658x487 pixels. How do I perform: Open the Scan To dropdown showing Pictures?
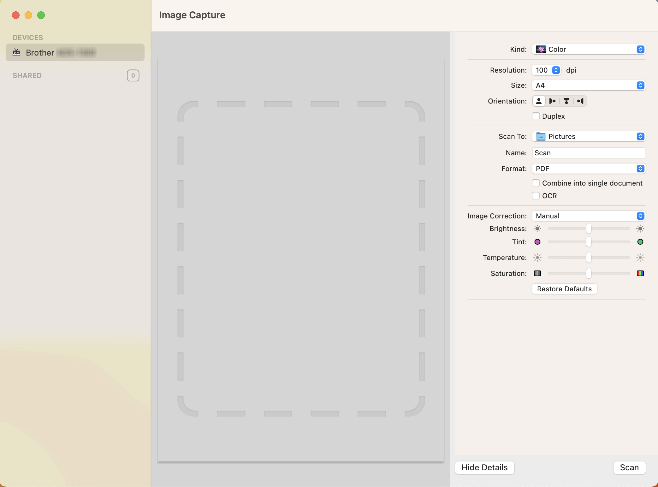(589, 136)
